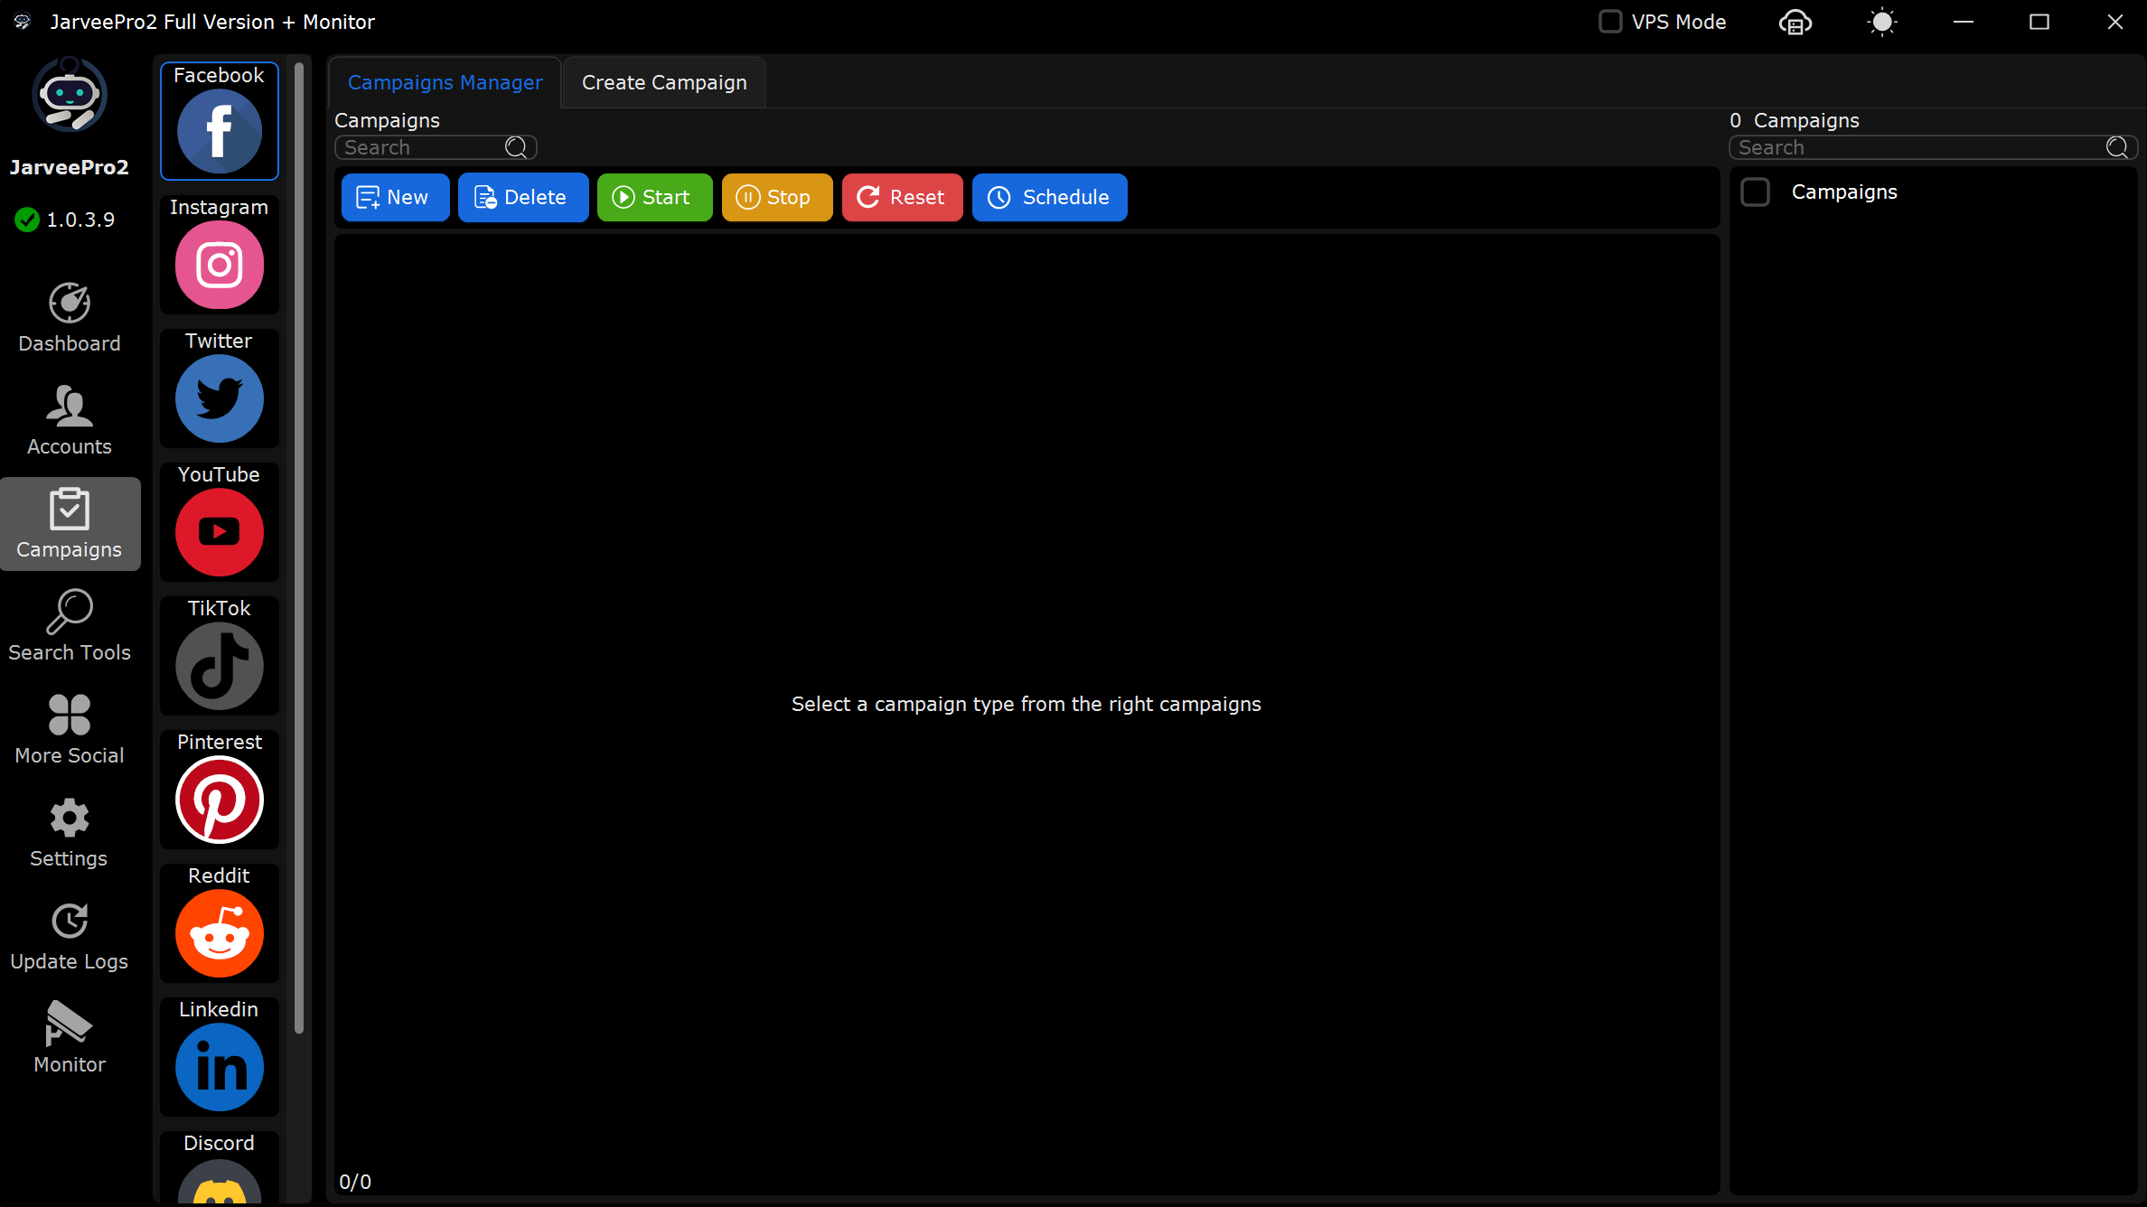Close the JarveePro2 window
Screen dimensions: 2147x1207
click(x=2115, y=22)
